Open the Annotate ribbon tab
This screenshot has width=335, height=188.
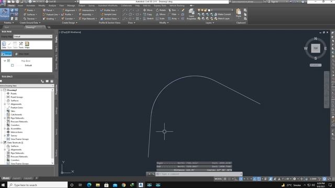tap(31, 6)
